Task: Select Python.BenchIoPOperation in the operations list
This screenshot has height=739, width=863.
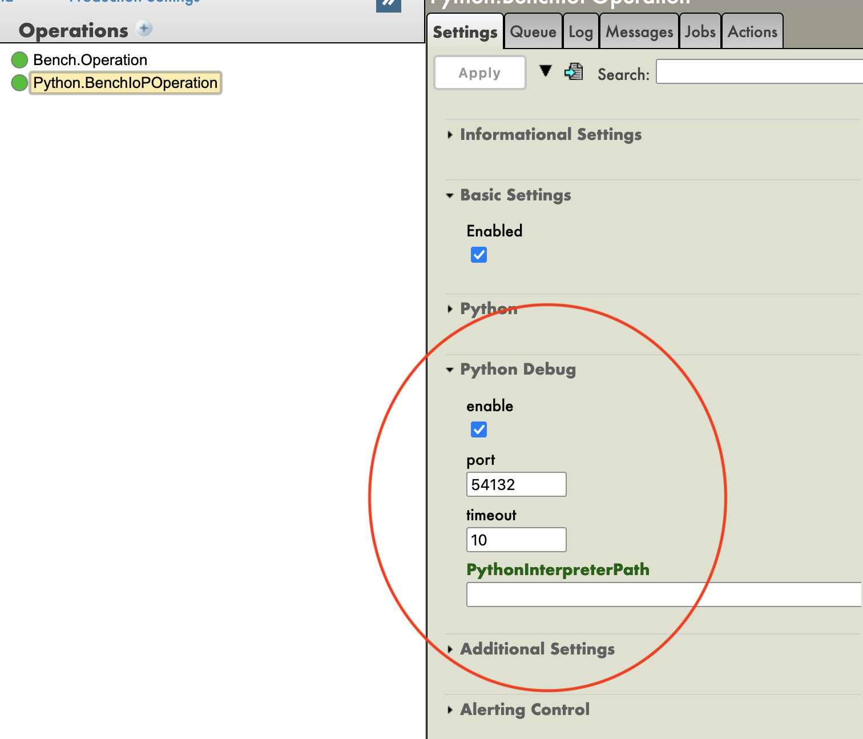Action: (x=125, y=83)
